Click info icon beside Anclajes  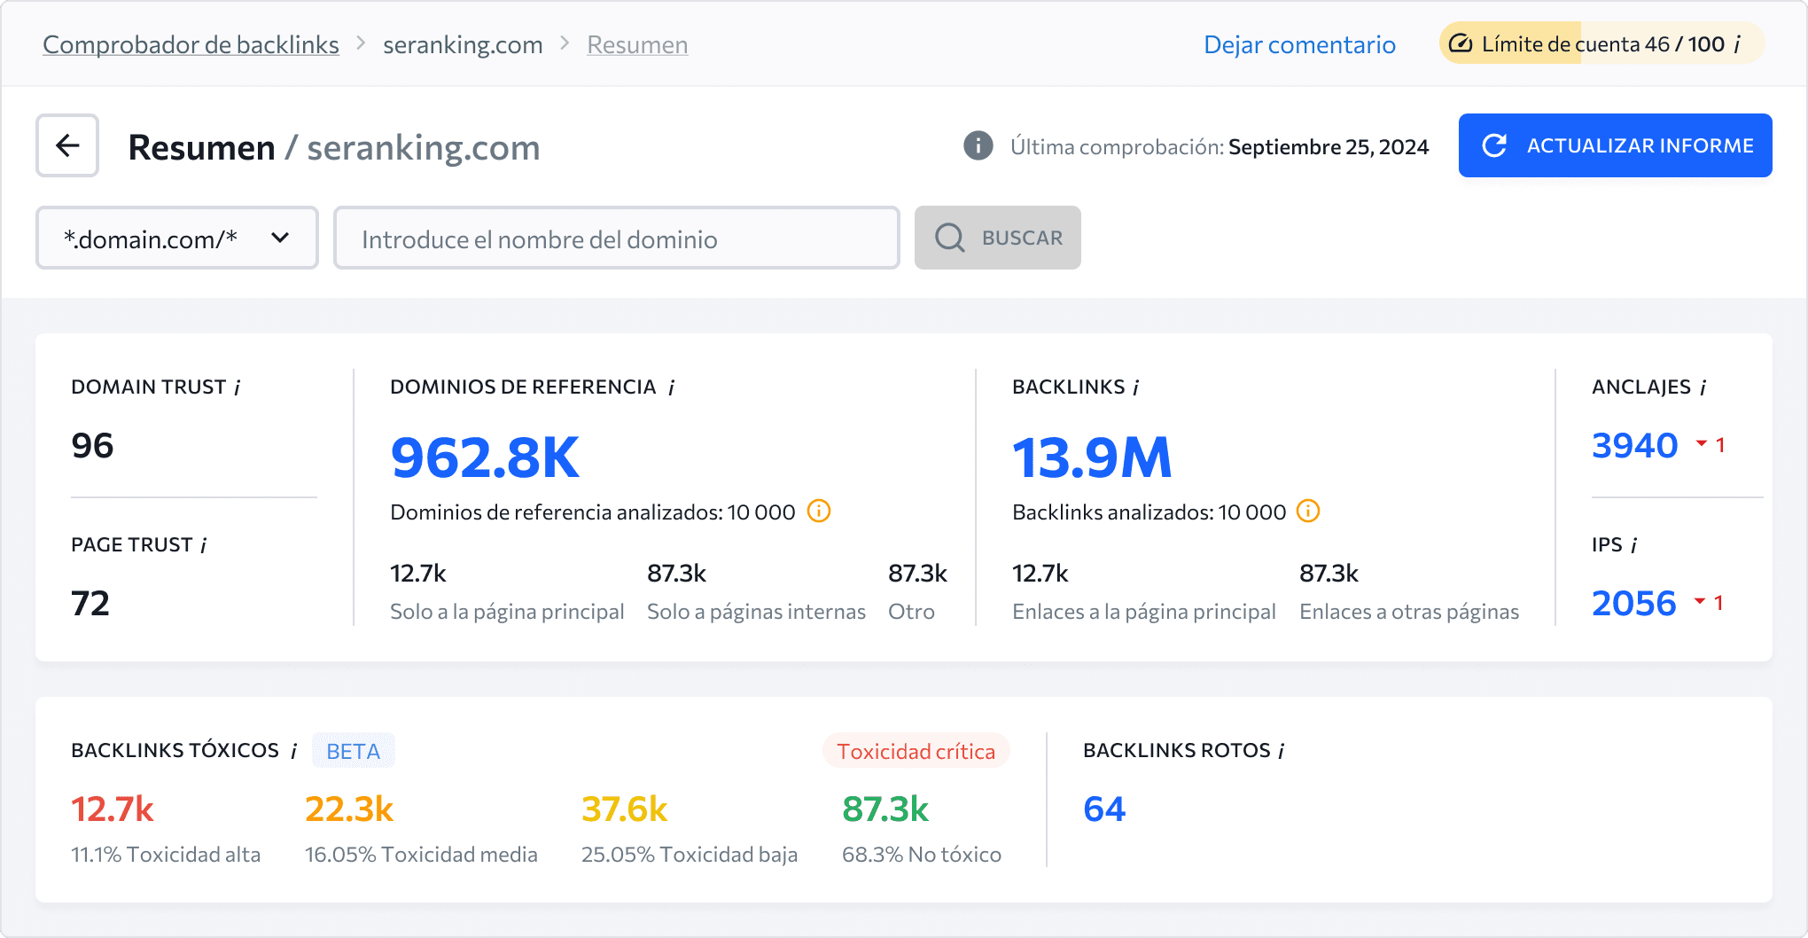point(1703,387)
